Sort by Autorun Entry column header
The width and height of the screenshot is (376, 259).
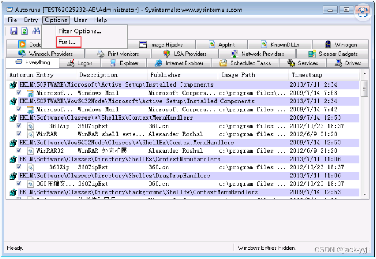41,75
